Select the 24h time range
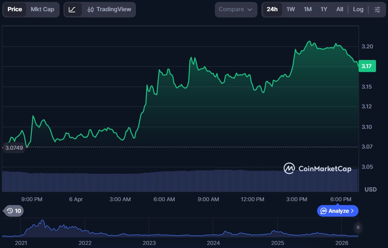This screenshot has height=248, width=388. (272, 9)
